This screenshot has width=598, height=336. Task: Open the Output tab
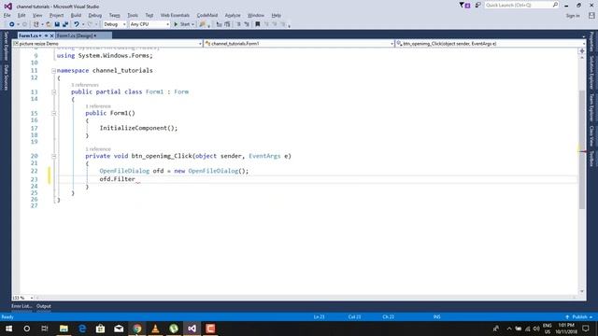[44, 306]
